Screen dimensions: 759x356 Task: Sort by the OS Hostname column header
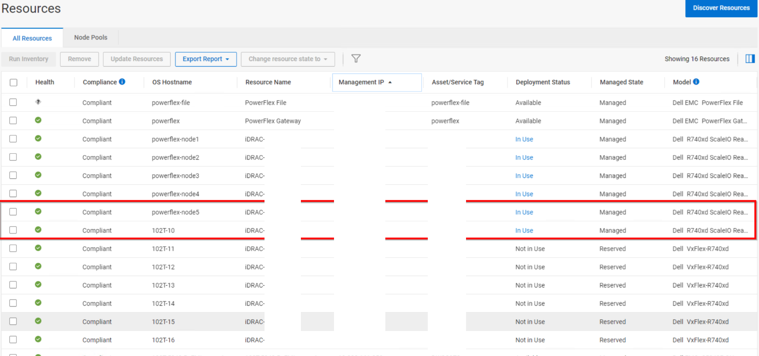(x=172, y=82)
